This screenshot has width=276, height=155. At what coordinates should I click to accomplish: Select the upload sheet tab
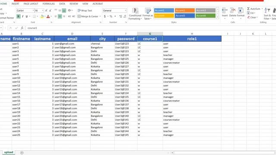coord(9,152)
